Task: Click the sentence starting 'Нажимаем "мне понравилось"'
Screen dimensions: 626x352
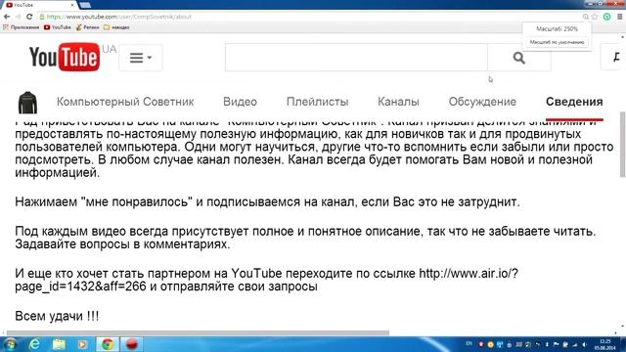Action: tap(267, 202)
